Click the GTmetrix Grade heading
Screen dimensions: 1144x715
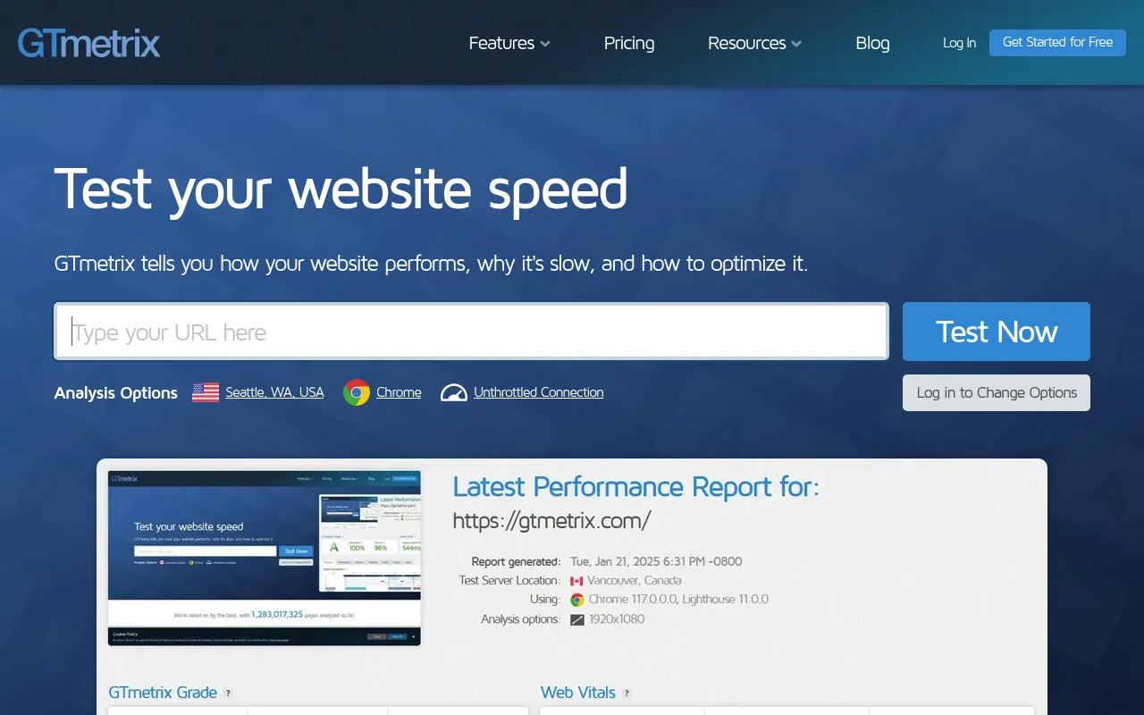(x=163, y=693)
